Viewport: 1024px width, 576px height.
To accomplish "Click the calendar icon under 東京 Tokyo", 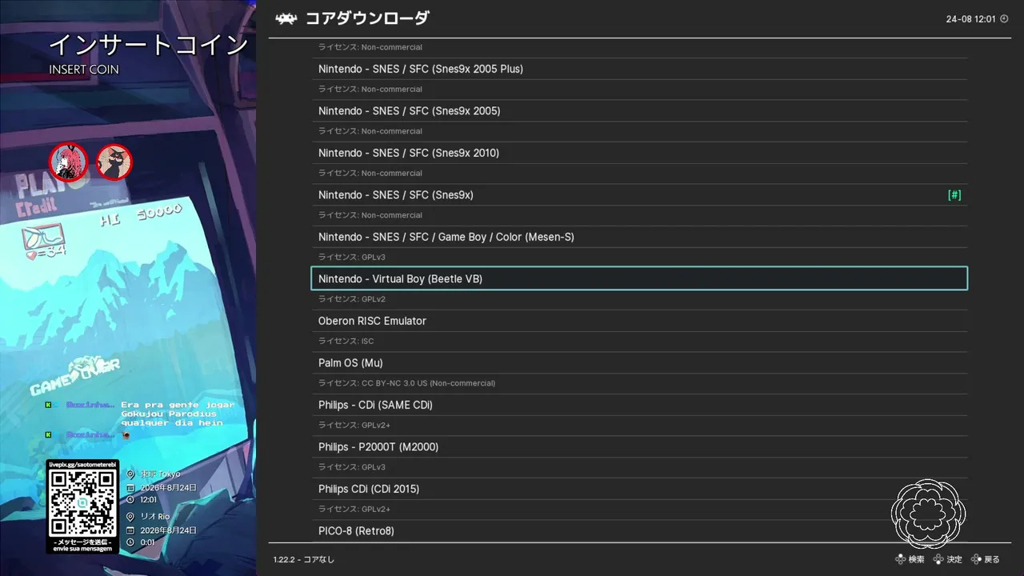I will pos(130,487).
